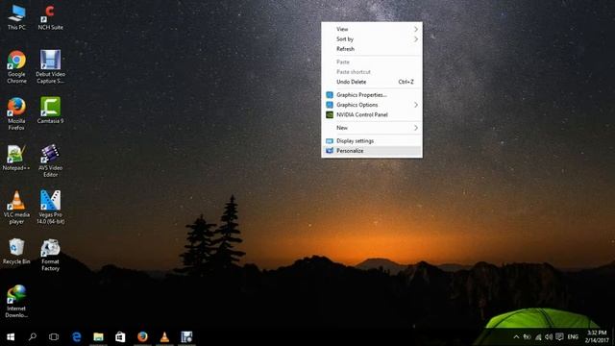The width and height of the screenshot is (615, 346).
Task: Click the View submenu arrow
Action: (x=416, y=29)
